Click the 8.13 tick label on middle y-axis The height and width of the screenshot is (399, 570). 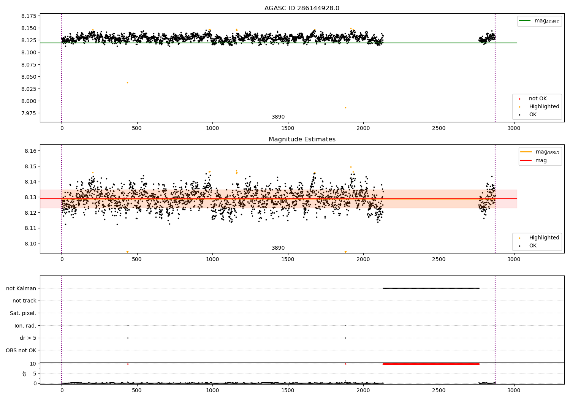[31, 197]
